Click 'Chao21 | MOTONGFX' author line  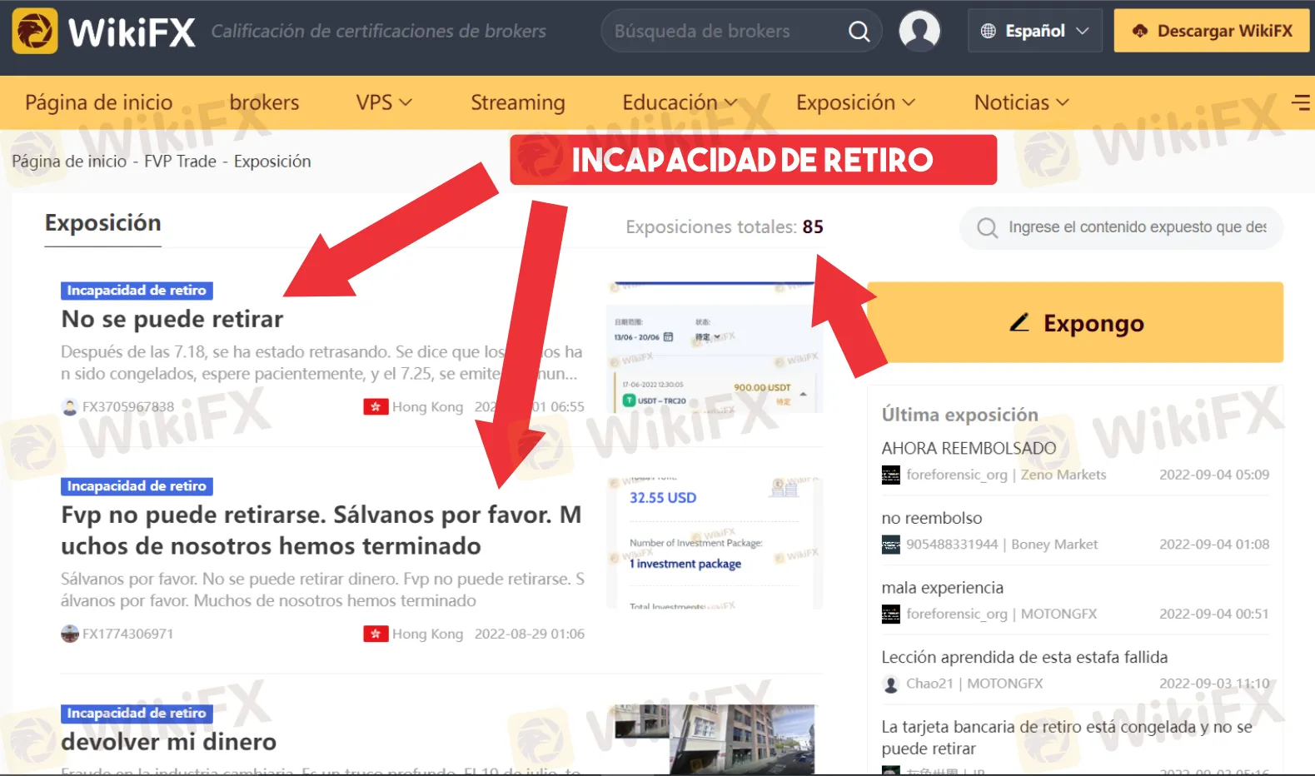coord(974,684)
